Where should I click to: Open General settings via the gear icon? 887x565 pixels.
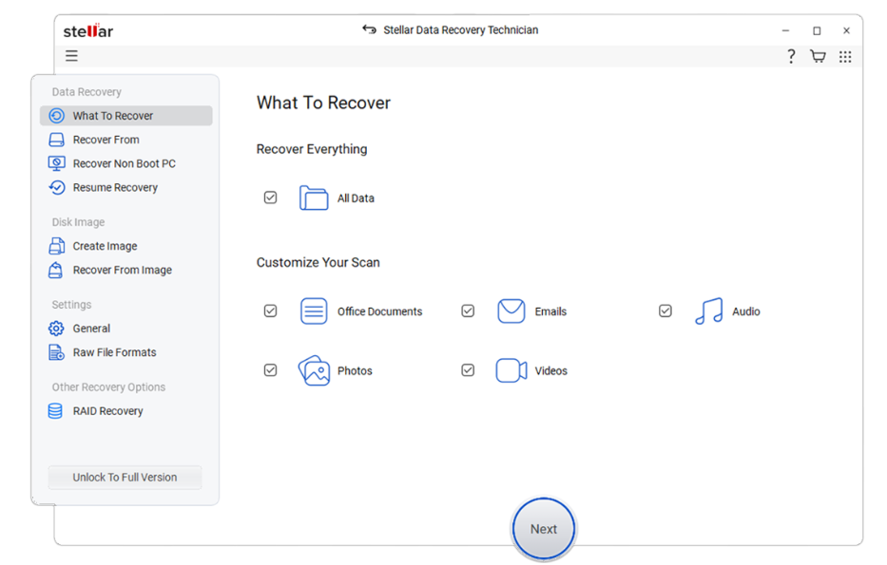[57, 328]
